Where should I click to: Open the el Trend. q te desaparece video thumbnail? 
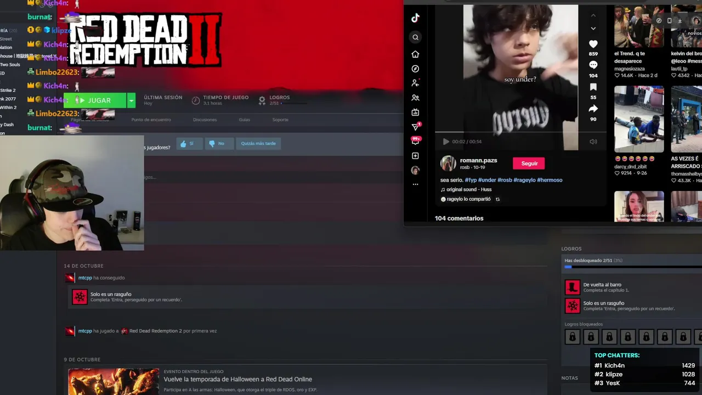639,26
